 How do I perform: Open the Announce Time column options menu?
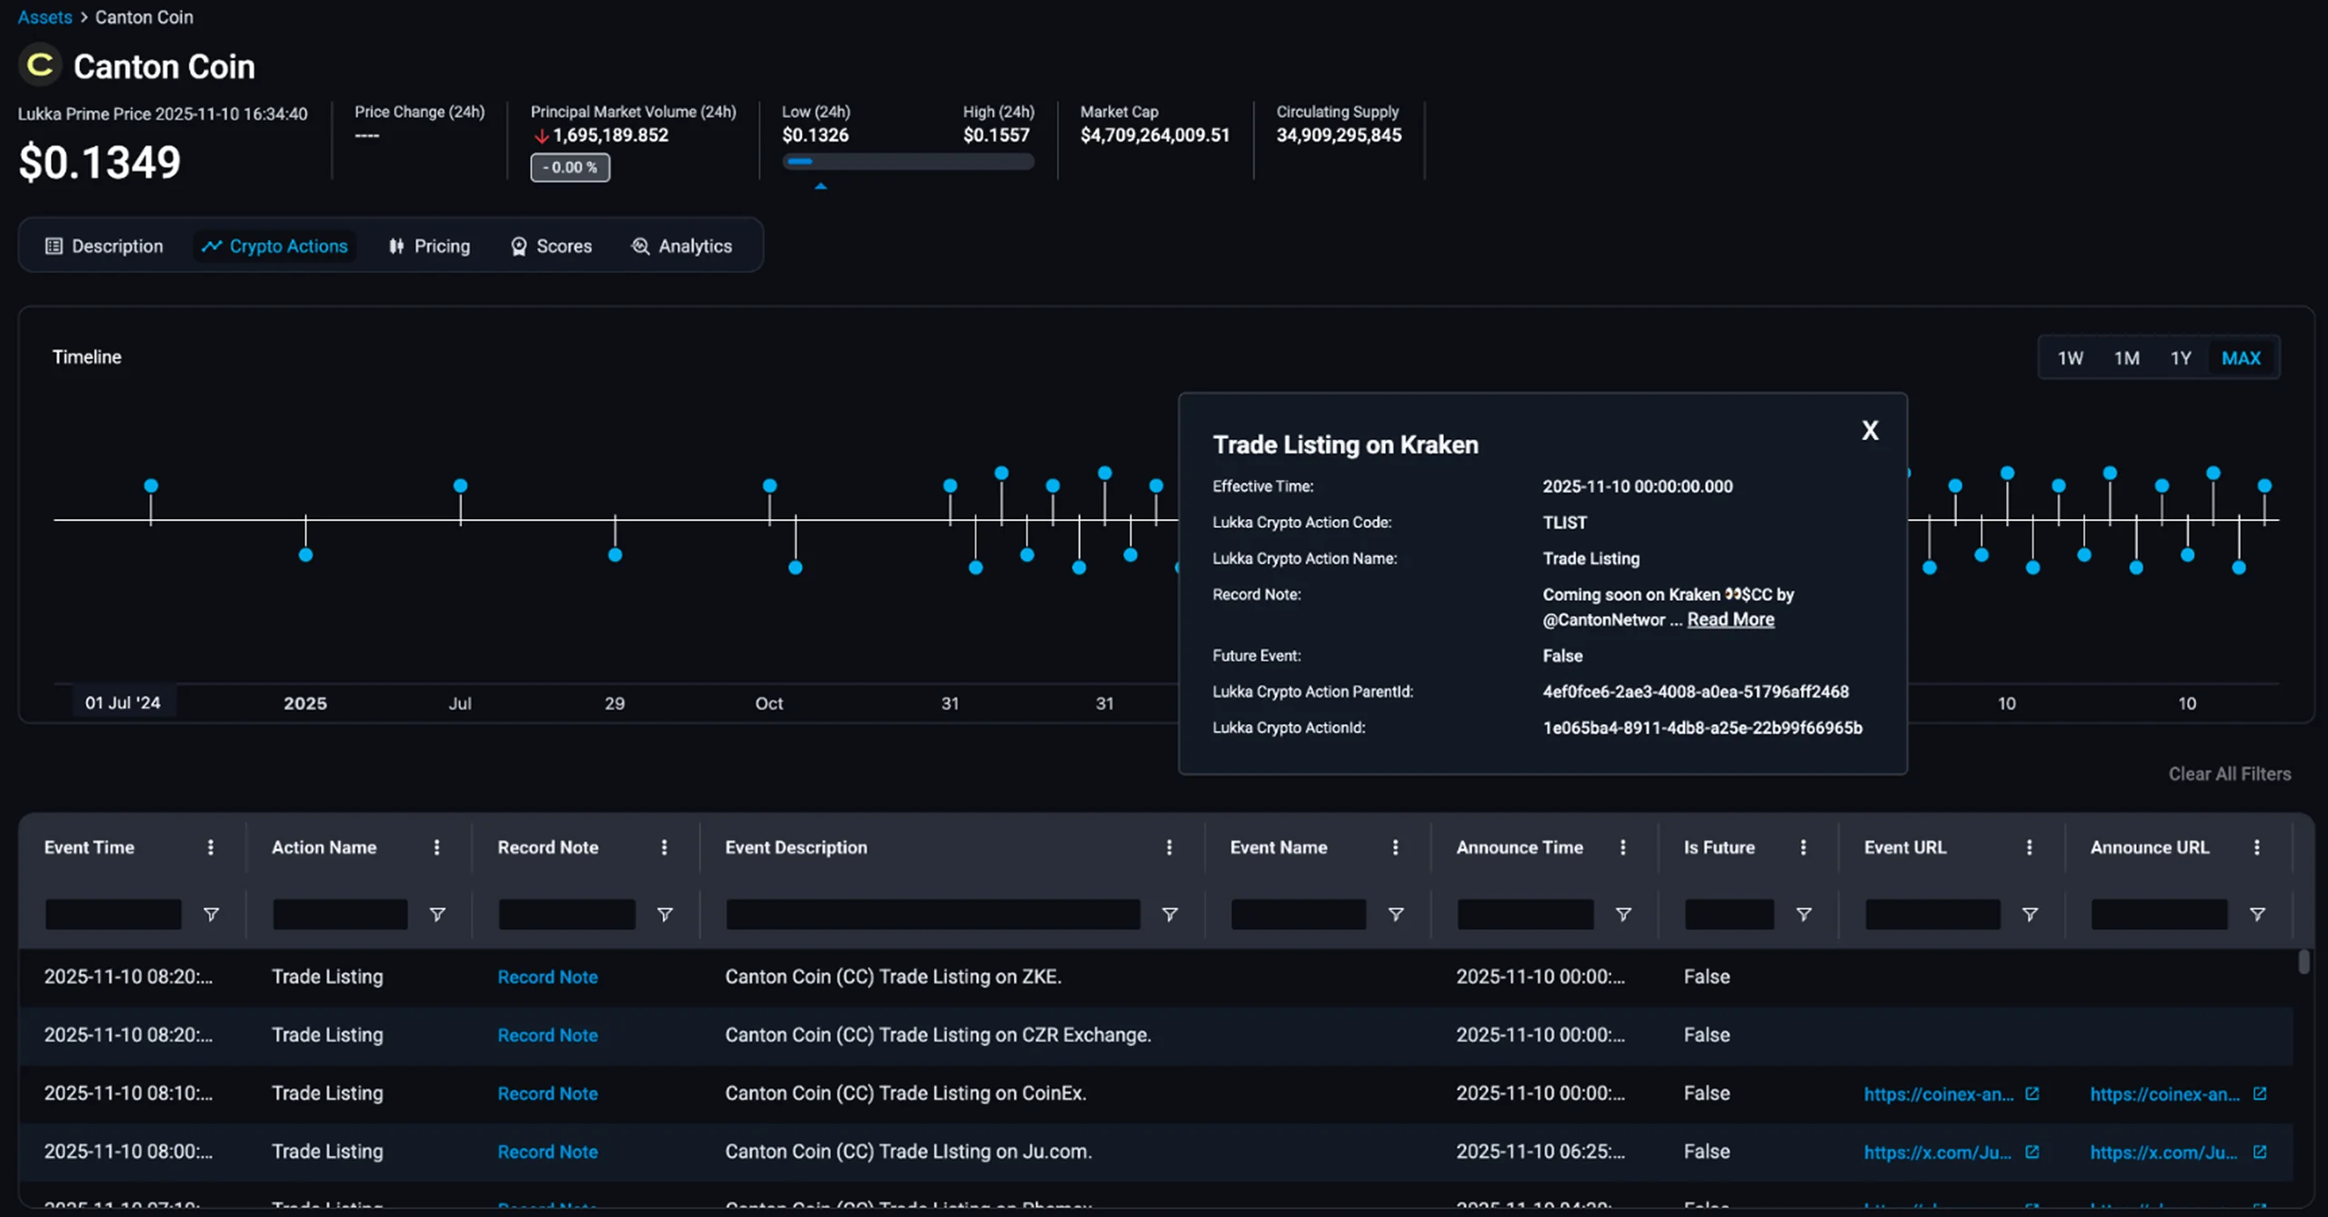1623,847
